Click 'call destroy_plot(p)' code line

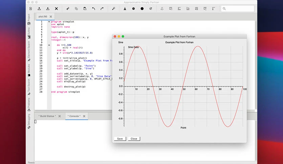[x=71, y=87]
